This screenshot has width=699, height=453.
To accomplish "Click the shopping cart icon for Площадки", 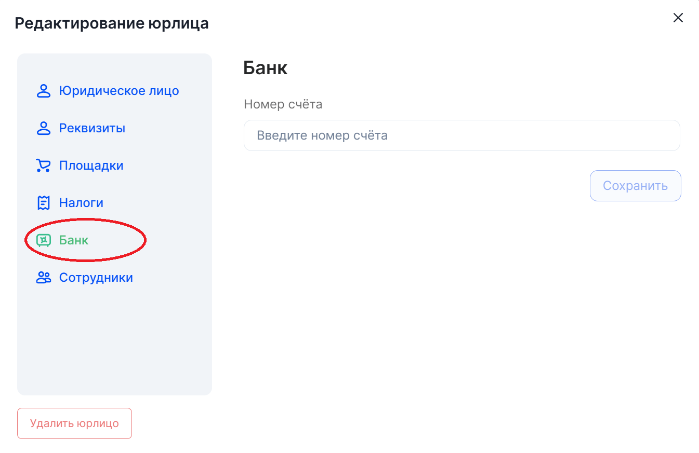I will (43, 166).
